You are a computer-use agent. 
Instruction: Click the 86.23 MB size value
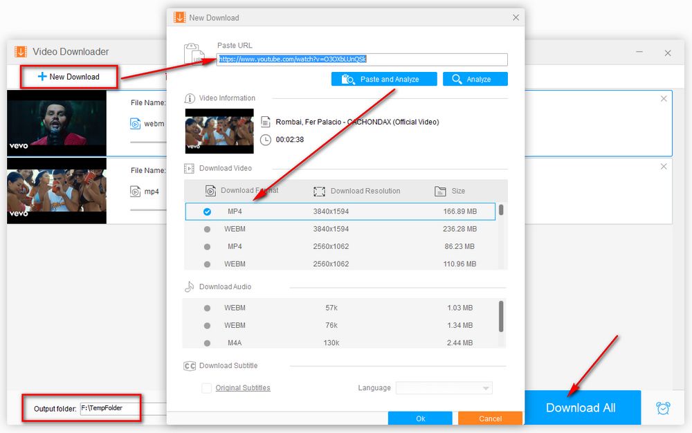[x=459, y=246]
